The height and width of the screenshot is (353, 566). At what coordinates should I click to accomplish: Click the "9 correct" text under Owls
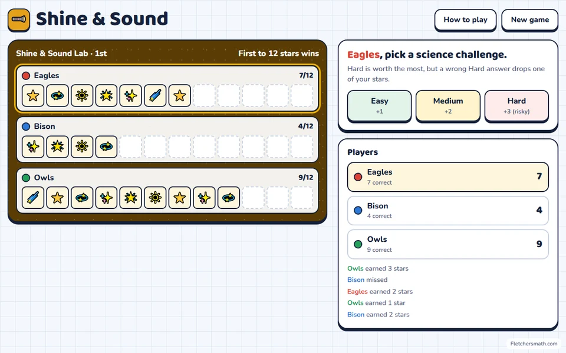tap(379, 249)
